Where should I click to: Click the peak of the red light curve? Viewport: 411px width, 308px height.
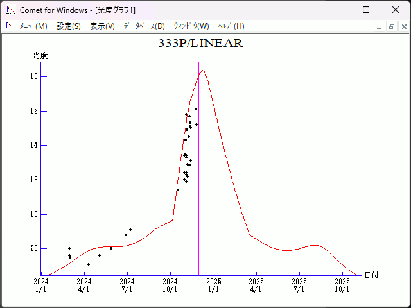203,71
